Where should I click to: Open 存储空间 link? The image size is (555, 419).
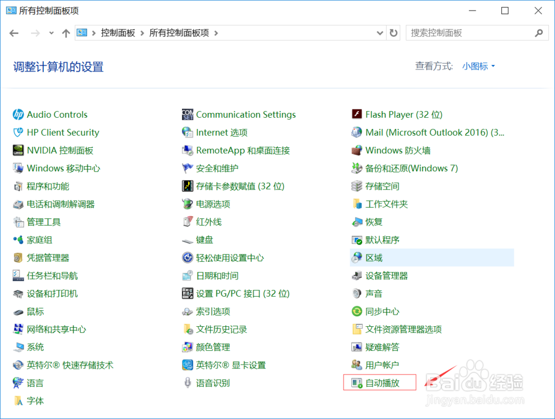coord(382,186)
